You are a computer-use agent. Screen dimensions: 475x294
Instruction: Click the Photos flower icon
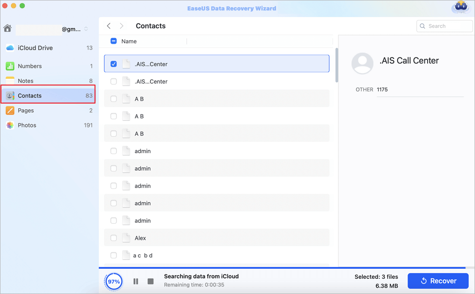[10, 125]
